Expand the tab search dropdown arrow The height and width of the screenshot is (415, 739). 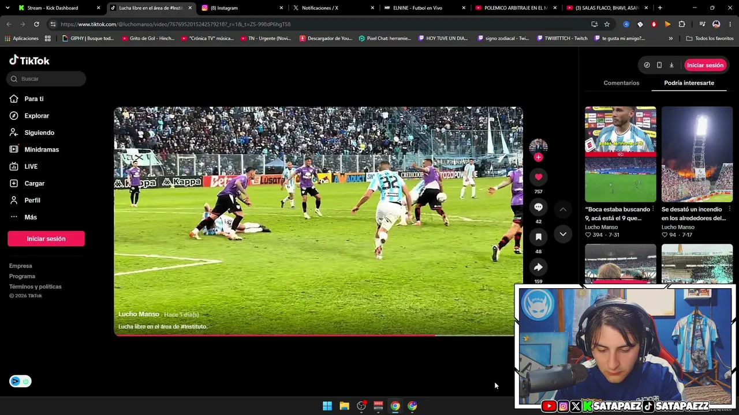pos(8,8)
